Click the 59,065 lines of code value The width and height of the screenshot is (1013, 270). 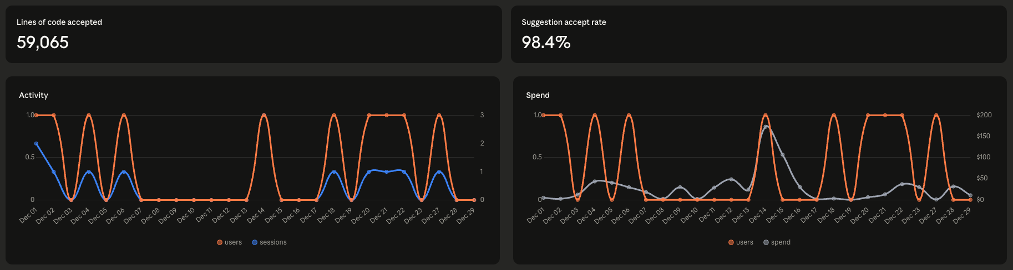pos(43,43)
